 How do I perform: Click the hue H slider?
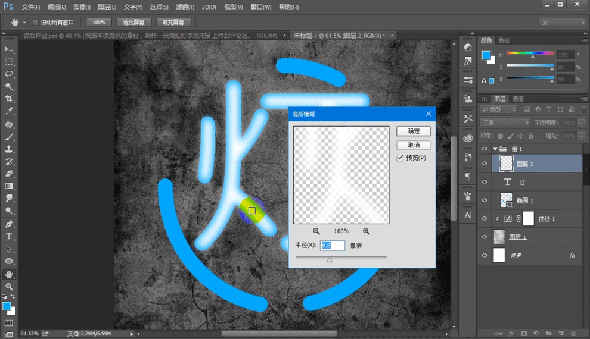point(530,54)
